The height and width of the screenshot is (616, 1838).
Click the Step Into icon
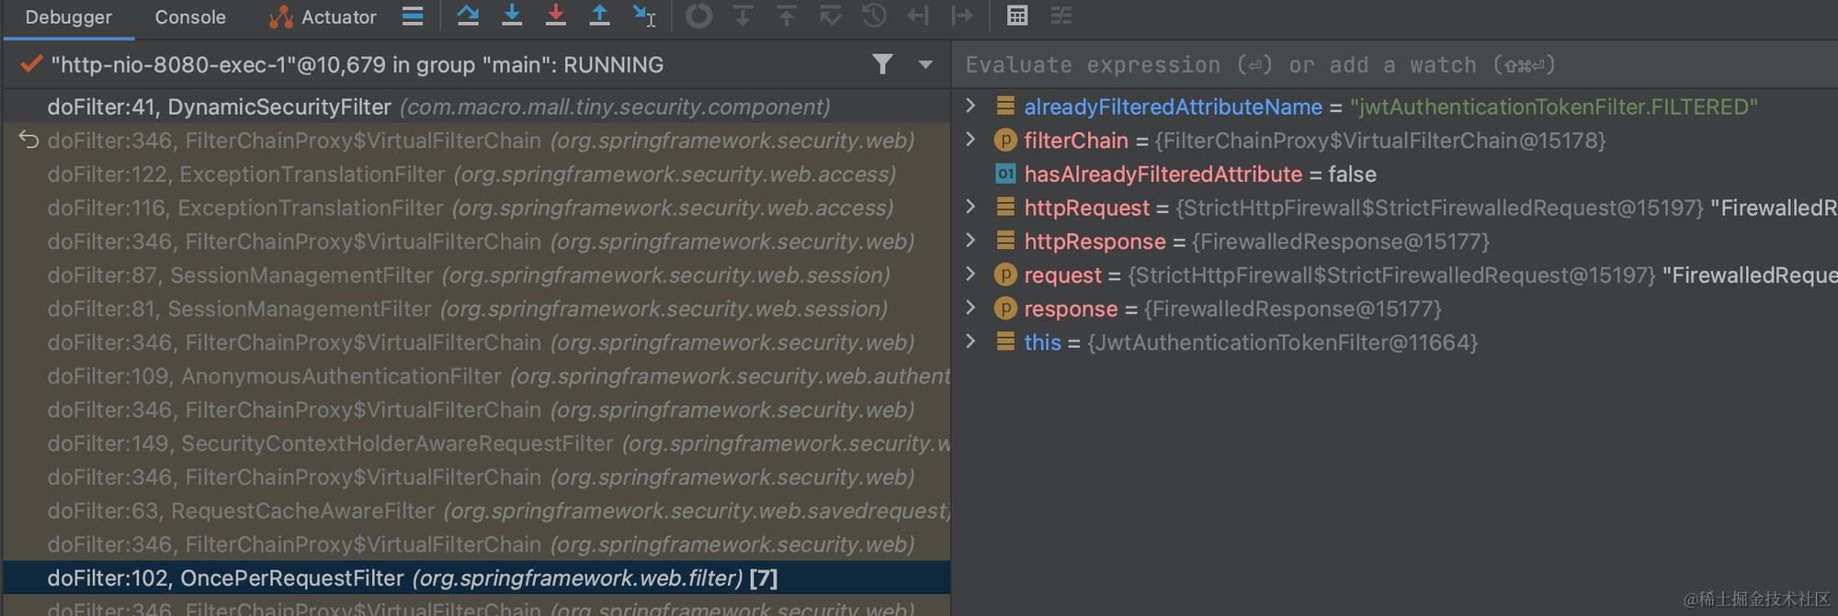[x=512, y=16]
